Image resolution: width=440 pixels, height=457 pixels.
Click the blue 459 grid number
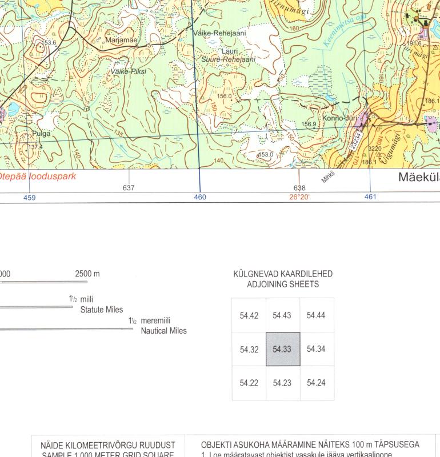pyautogui.click(x=30, y=198)
